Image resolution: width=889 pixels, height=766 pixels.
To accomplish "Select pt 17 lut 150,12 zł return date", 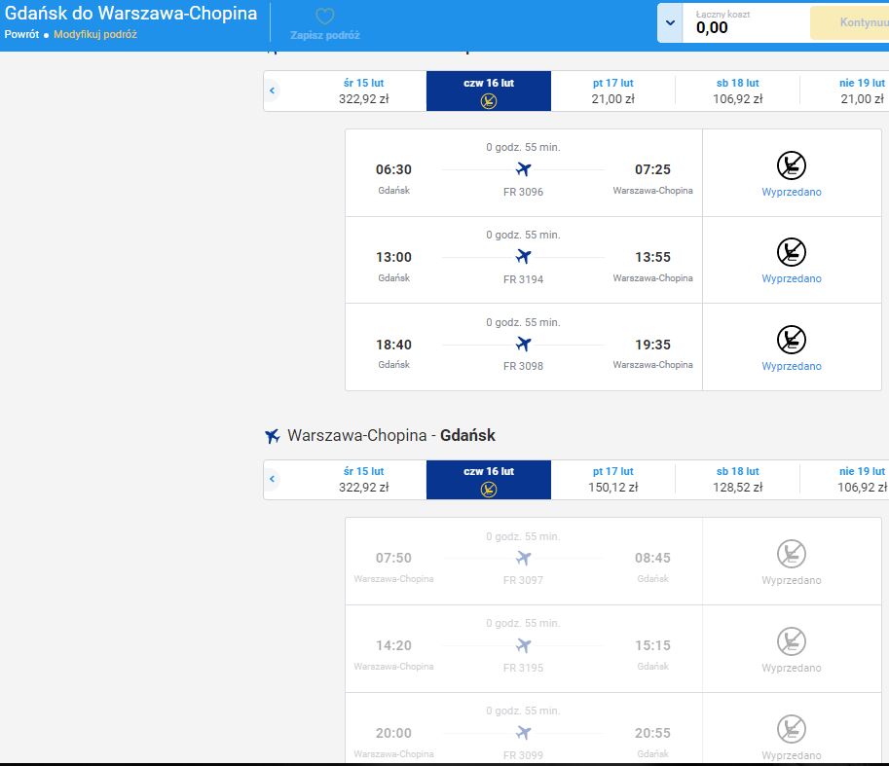I will click(612, 479).
